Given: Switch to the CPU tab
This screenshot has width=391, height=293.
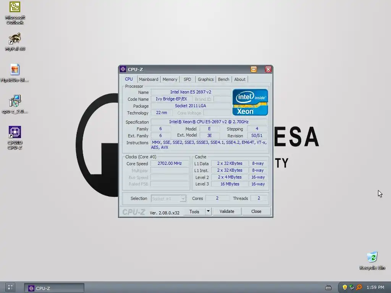Looking at the screenshot, I should [129, 79].
